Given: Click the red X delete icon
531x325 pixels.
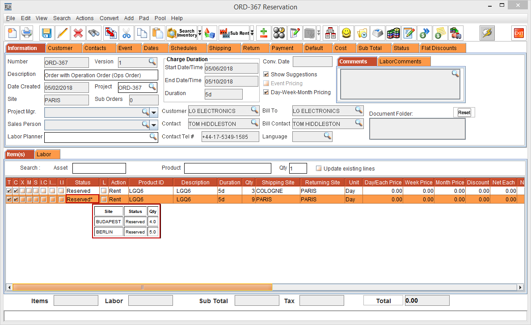Looking at the screenshot, I should pos(78,33).
